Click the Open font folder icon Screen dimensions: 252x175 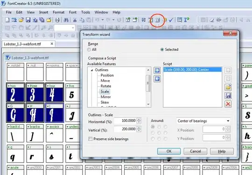point(21,20)
